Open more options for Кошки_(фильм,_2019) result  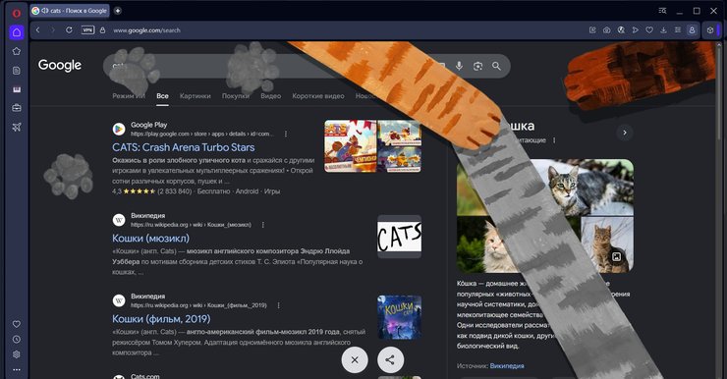pyautogui.click(x=278, y=305)
